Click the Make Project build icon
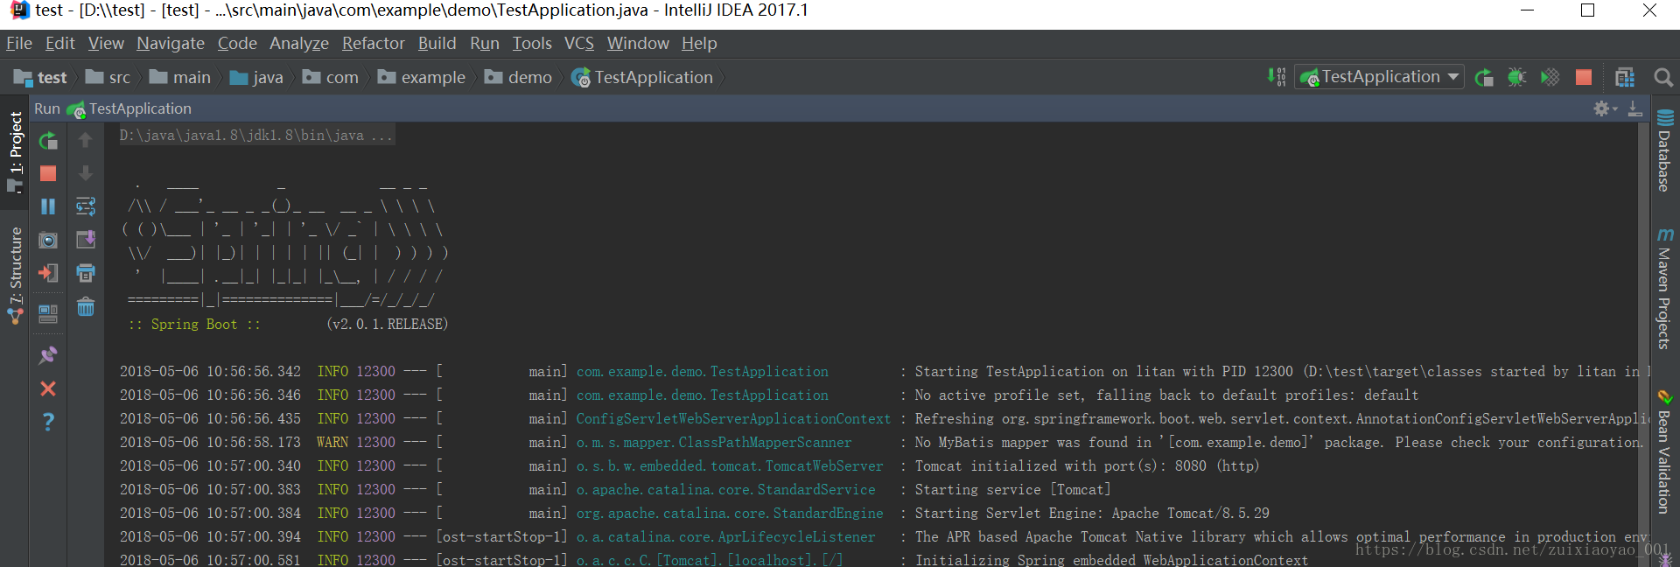The image size is (1680, 567). 1277,77
